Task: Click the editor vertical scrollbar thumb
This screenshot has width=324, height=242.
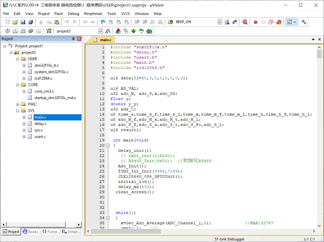Action: coord(319,54)
